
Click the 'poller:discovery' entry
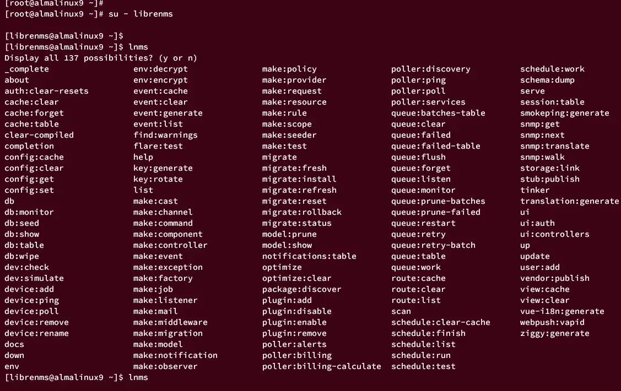[x=430, y=69]
